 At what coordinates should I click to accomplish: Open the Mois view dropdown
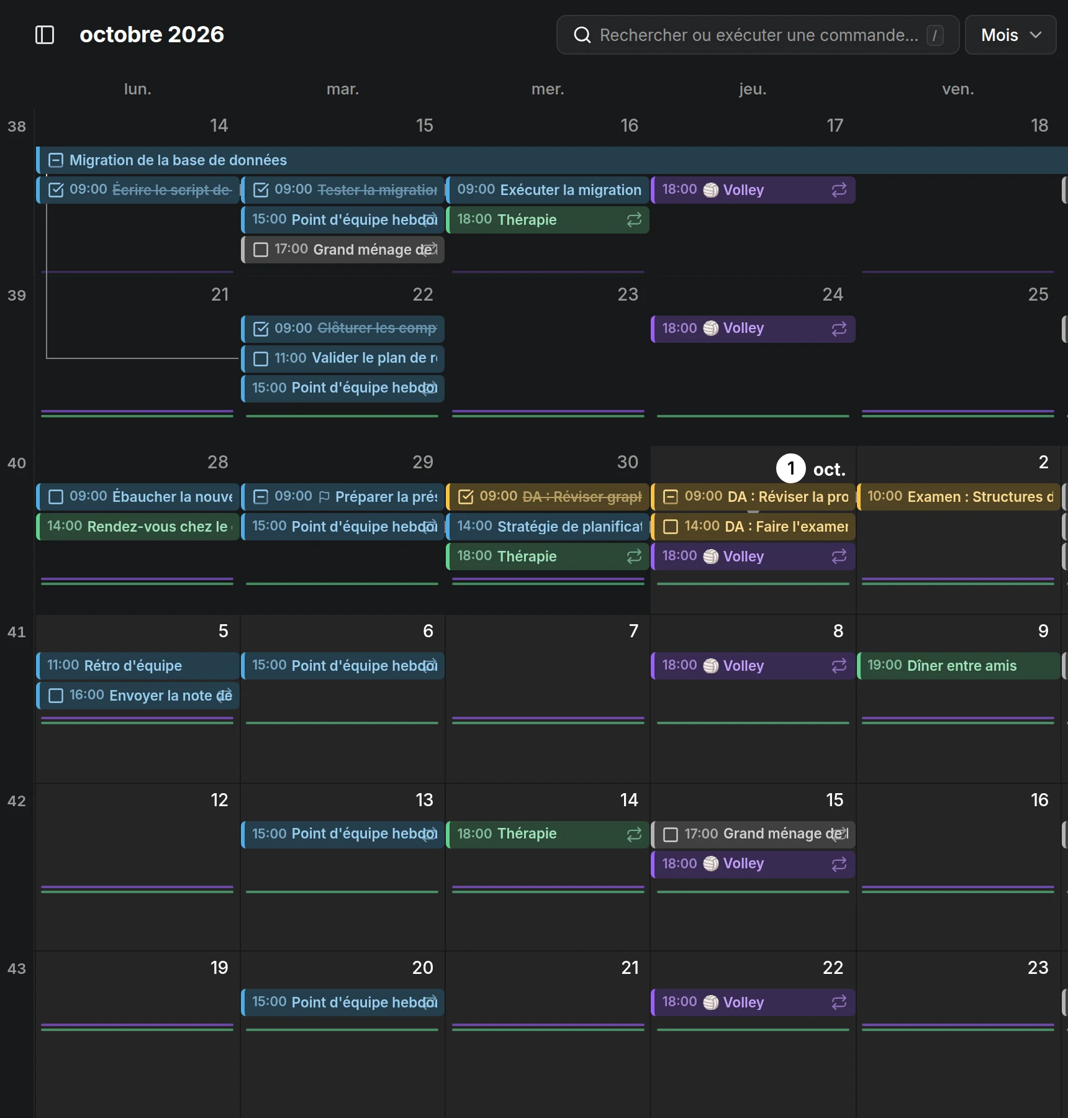click(1010, 35)
